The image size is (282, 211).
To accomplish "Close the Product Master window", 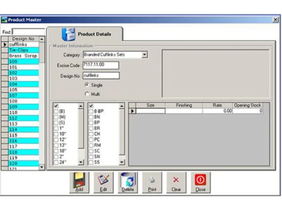I will point(275,20).
